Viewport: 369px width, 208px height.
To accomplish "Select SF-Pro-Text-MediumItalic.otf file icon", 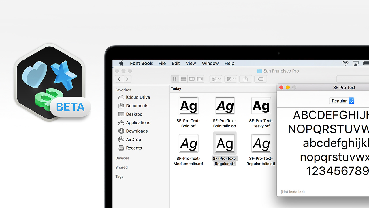I will click(189, 143).
